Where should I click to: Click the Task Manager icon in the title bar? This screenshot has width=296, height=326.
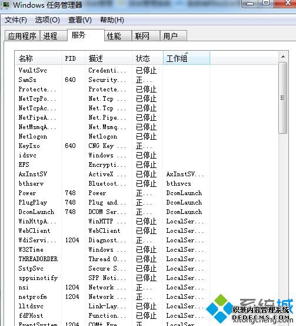click(5, 4)
